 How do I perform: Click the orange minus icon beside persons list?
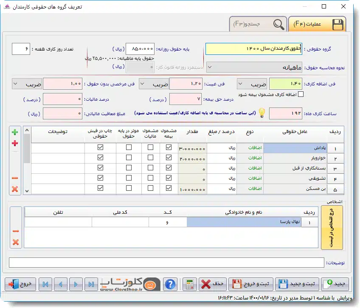(16, 231)
